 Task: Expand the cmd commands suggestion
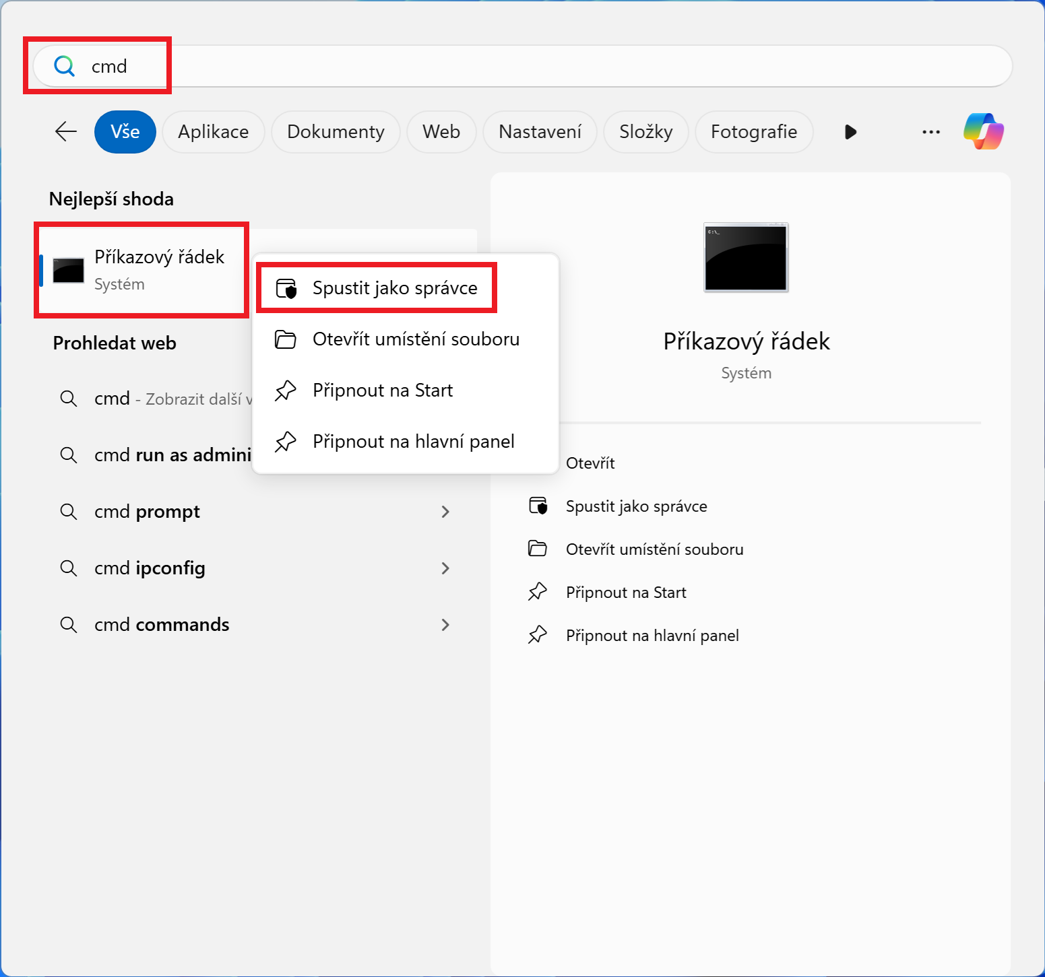click(x=445, y=625)
